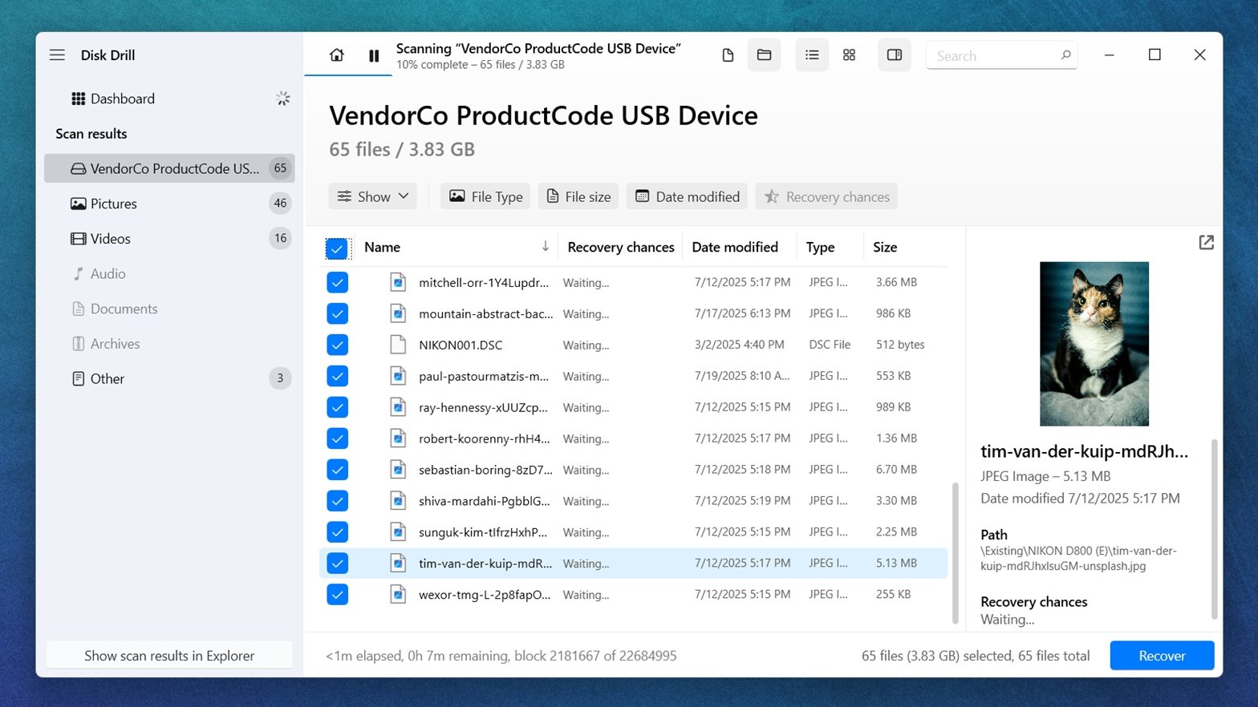Image resolution: width=1258 pixels, height=707 pixels.
Task: Uncheck tim-van-der-kuip file checkbox
Action: 338,564
